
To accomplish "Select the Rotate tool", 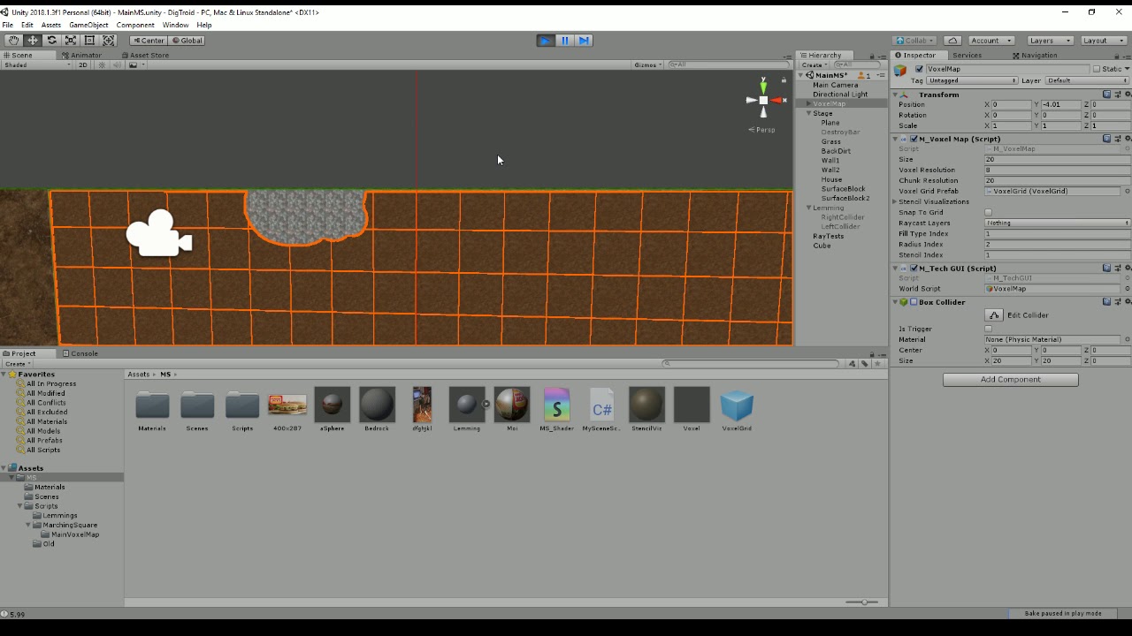I will tap(52, 41).
